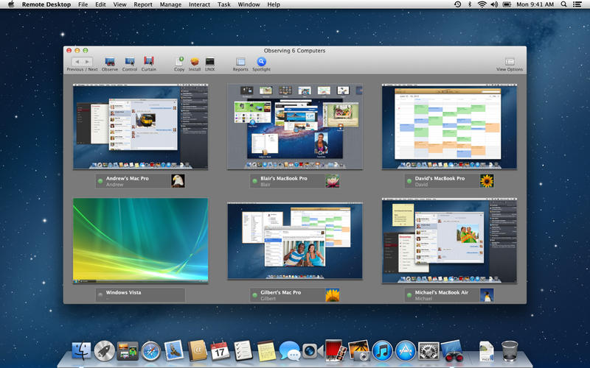Viewport: 590px width, 368px height.
Task: Open the Time Machine menu bar dropdown
Action: (x=458, y=4)
